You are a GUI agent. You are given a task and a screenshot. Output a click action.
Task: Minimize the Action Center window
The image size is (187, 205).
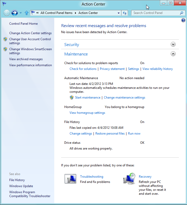[x=163, y=3]
